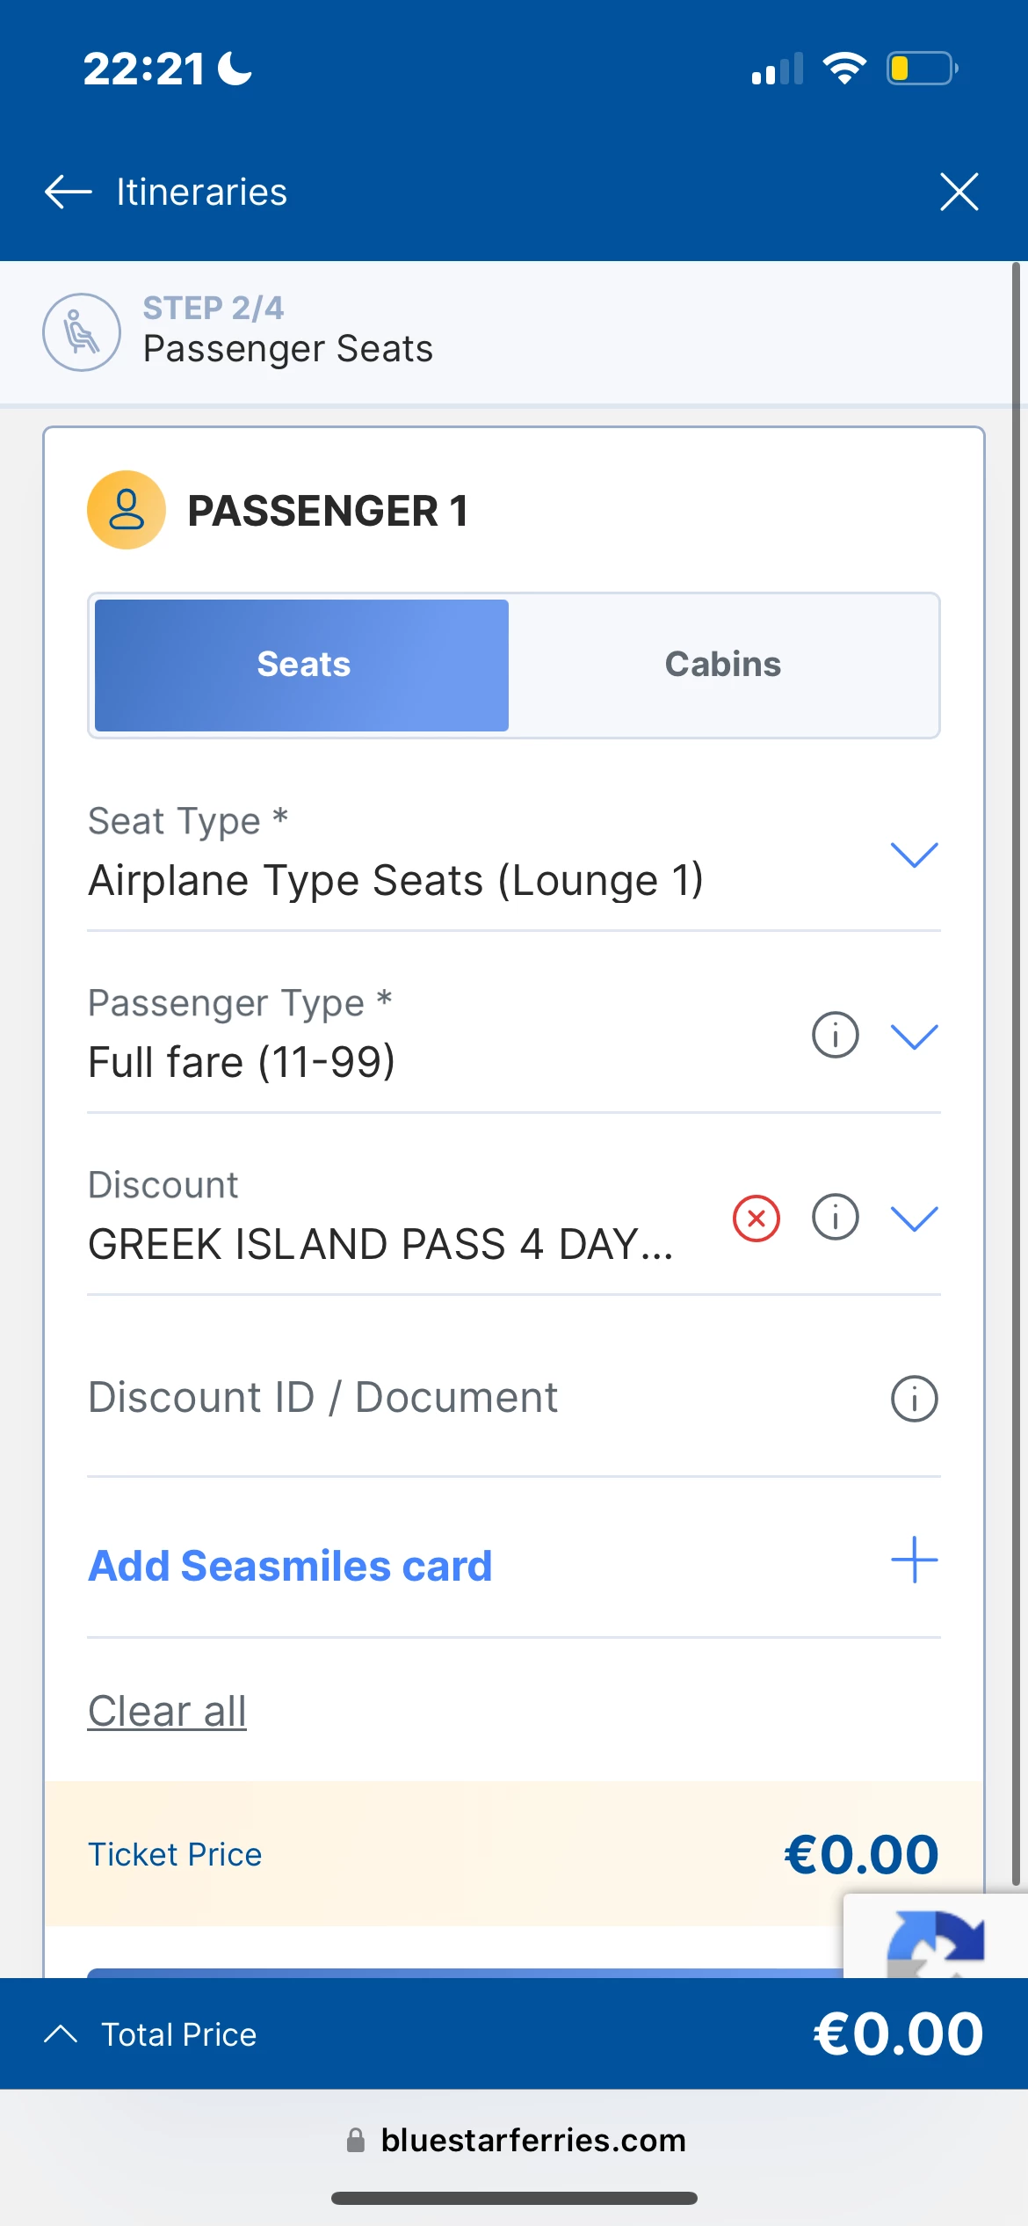The height and width of the screenshot is (2226, 1028).
Task: Tap the back arrow to Itineraries
Action: click(69, 192)
